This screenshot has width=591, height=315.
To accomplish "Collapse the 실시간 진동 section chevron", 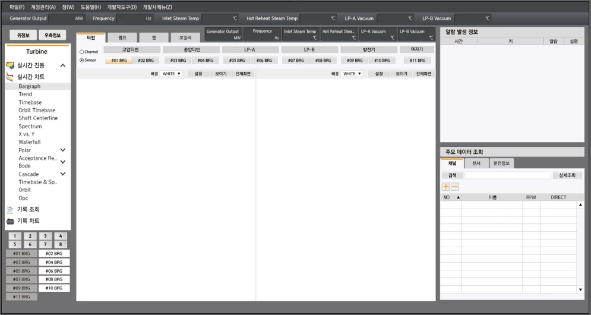I will (63, 65).
